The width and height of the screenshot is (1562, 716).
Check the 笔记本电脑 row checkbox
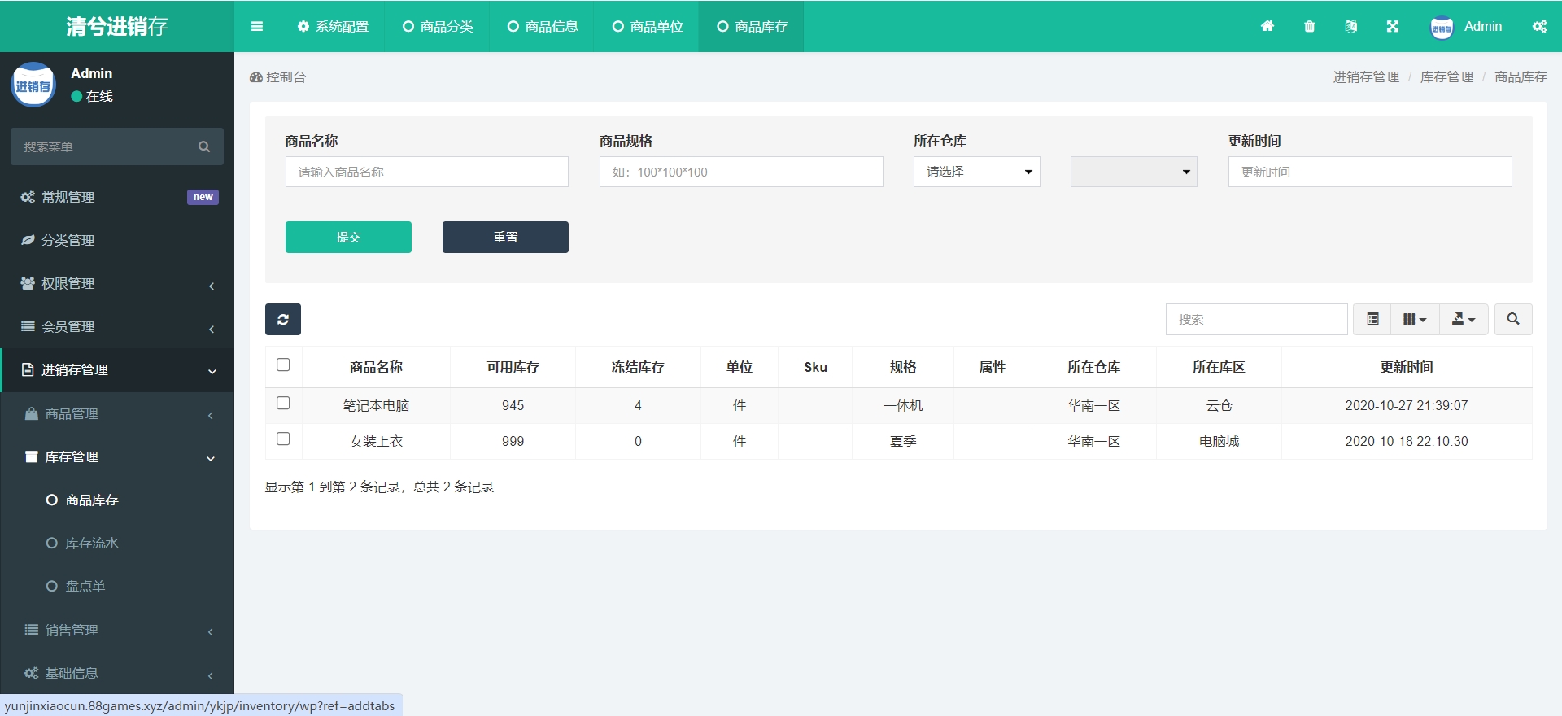(283, 403)
